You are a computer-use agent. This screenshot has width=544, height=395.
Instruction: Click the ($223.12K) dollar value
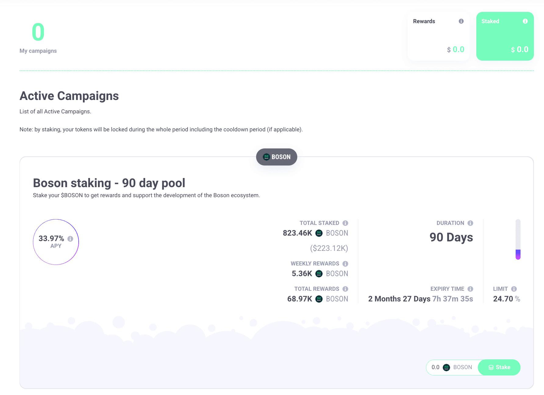point(329,248)
